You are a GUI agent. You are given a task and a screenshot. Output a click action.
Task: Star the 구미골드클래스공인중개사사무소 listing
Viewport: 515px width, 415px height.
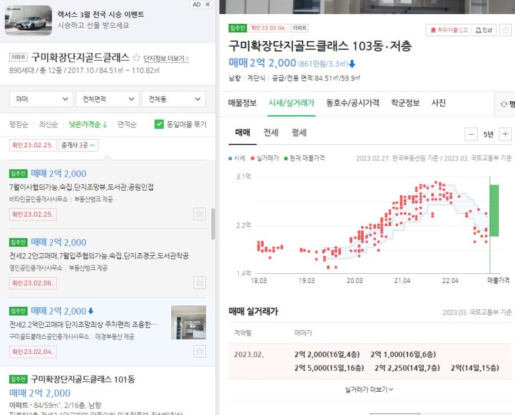200,352
